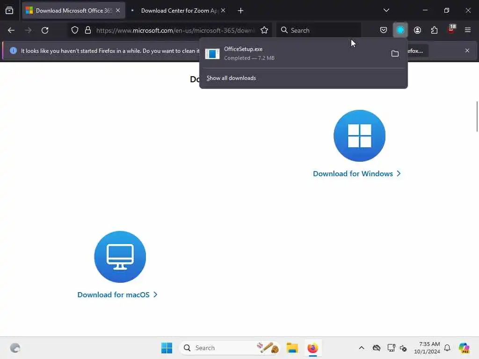Save page to Pocket
The image size is (479, 359).
pyautogui.click(x=384, y=30)
